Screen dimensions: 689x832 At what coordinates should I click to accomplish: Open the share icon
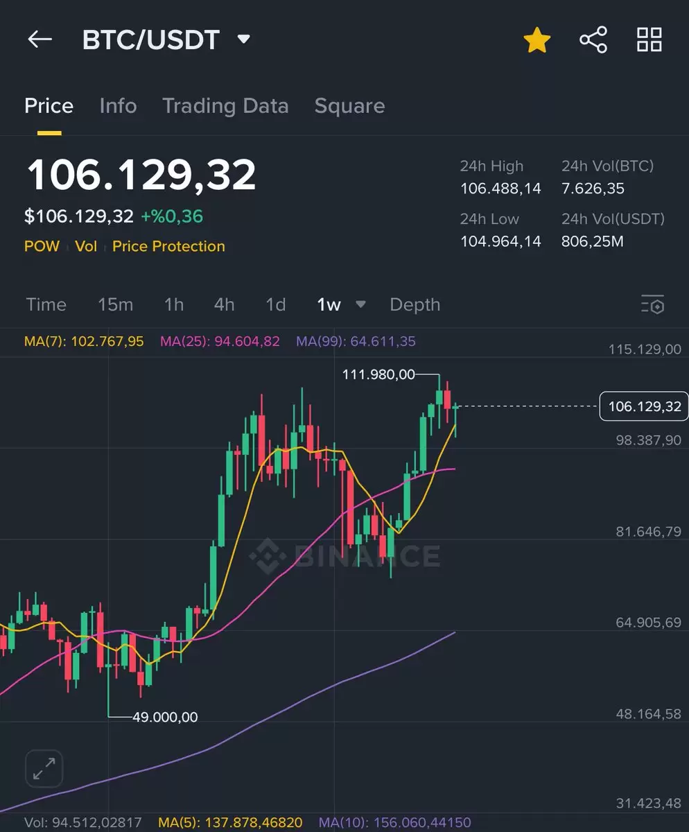click(593, 40)
